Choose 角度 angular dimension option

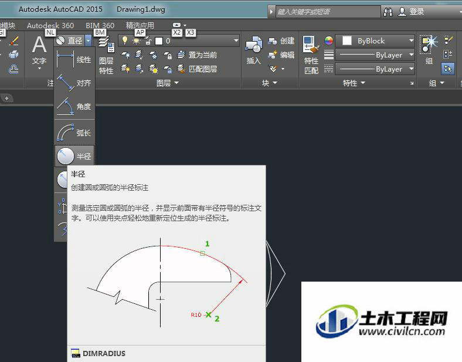[74, 106]
